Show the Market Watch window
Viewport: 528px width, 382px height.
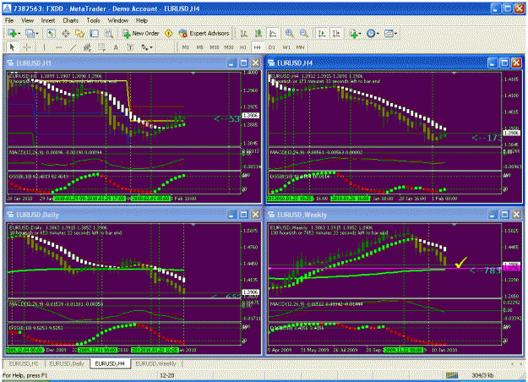tap(51, 33)
